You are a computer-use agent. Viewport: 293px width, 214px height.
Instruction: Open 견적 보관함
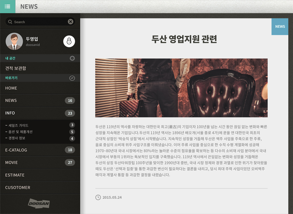click(x=40, y=68)
